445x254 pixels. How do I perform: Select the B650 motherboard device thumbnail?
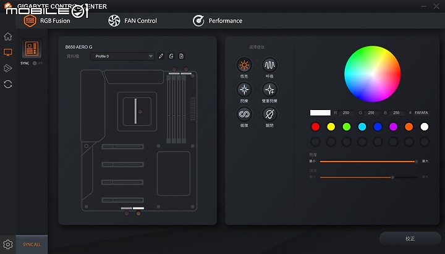click(x=32, y=49)
